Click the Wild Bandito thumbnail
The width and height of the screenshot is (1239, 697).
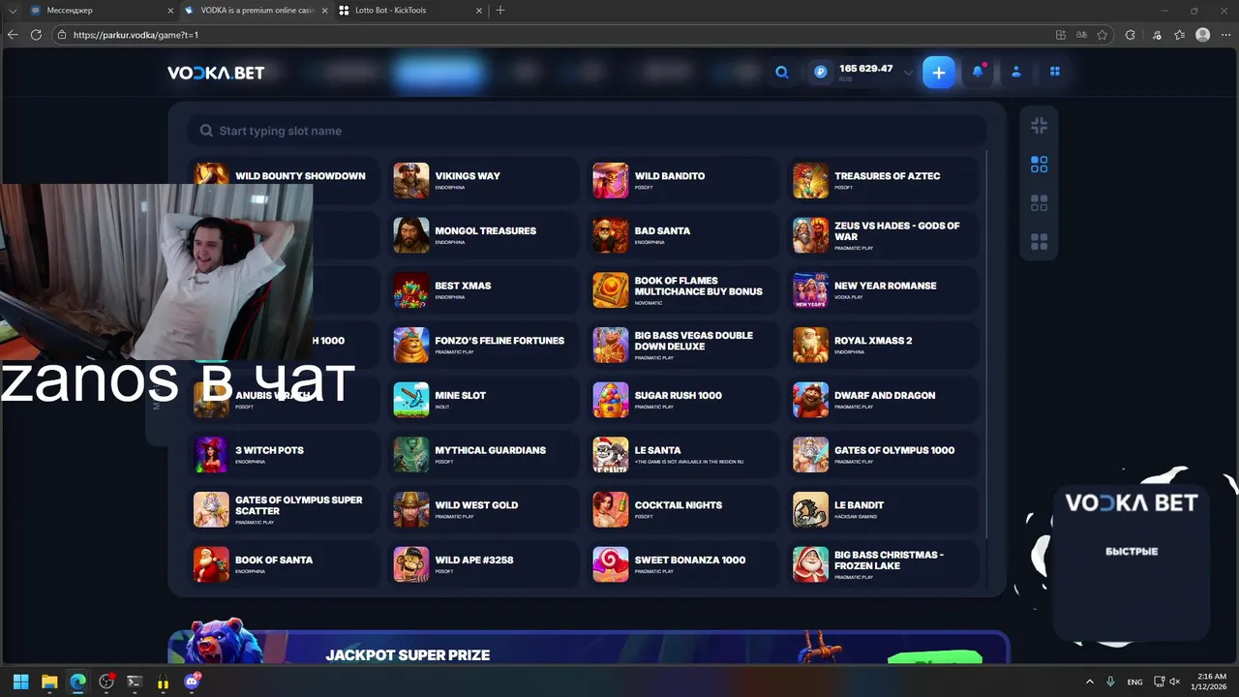[x=611, y=181]
